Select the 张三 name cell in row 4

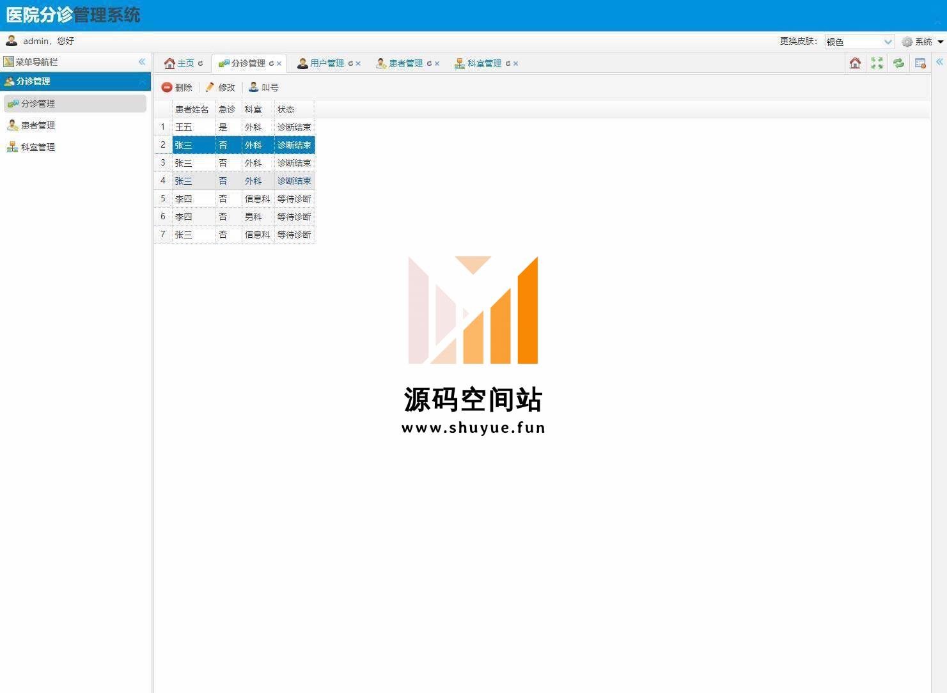[x=194, y=181]
